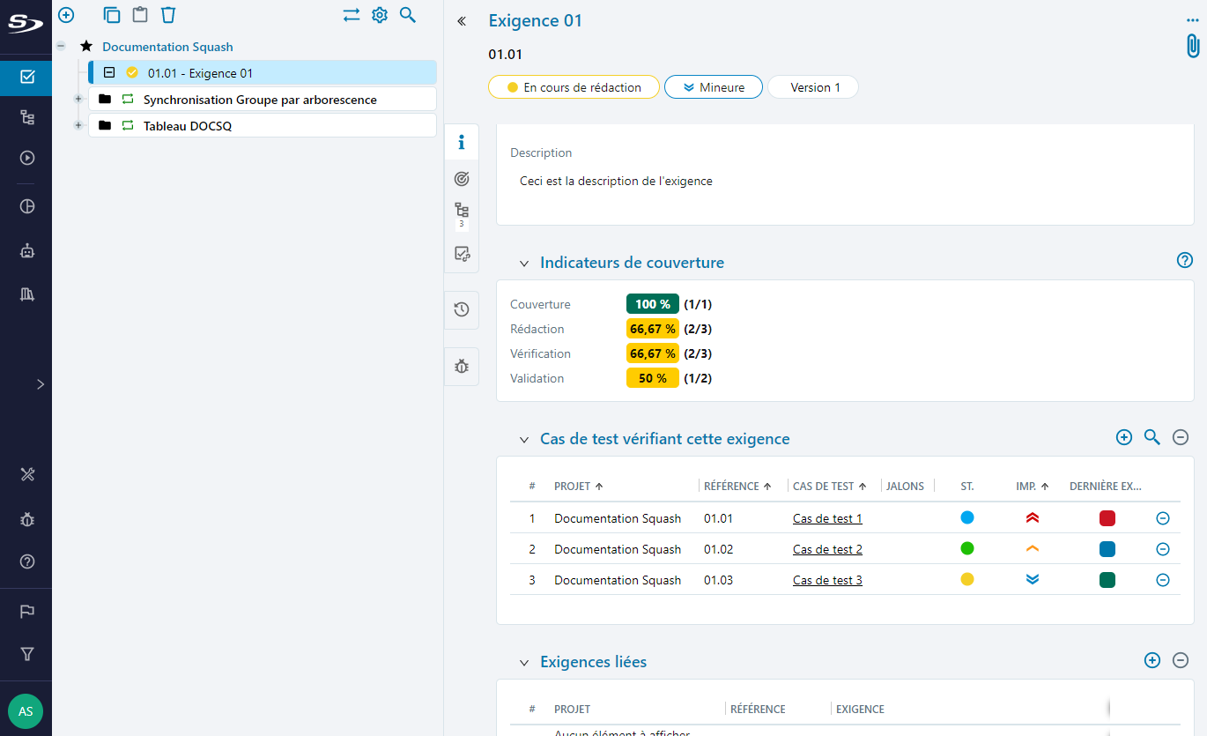
Task: Open the checkmark document anchor tab
Action: click(x=462, y=254)
